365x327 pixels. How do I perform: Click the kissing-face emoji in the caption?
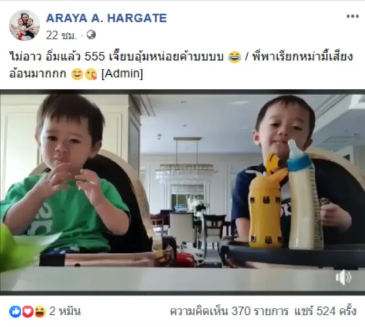click(x=90, y=74)
